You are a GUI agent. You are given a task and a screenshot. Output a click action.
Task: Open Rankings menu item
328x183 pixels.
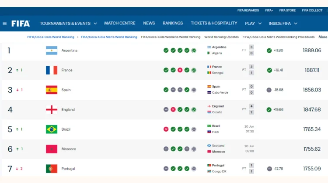[173, 23]
